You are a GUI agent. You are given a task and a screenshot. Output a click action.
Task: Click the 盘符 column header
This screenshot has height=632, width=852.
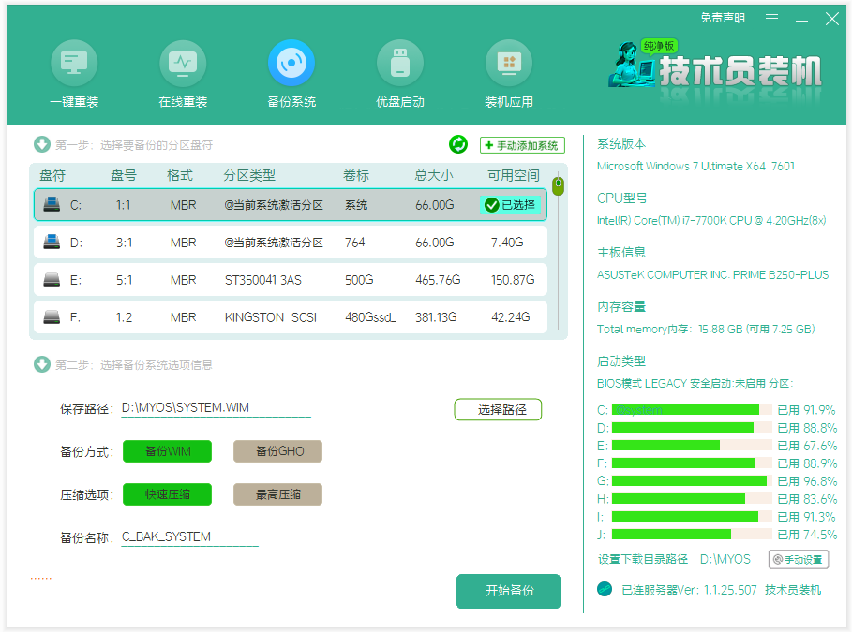[x=52, y=175]
